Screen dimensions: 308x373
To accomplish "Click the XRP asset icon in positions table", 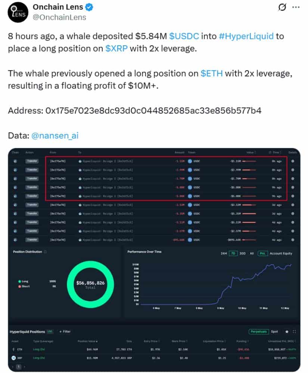I will [13, 358].
